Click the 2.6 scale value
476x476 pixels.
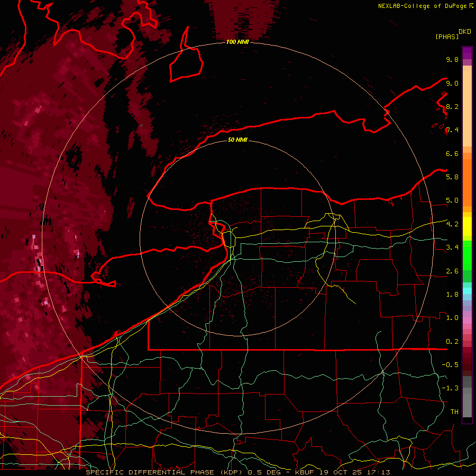coord(452,271)
